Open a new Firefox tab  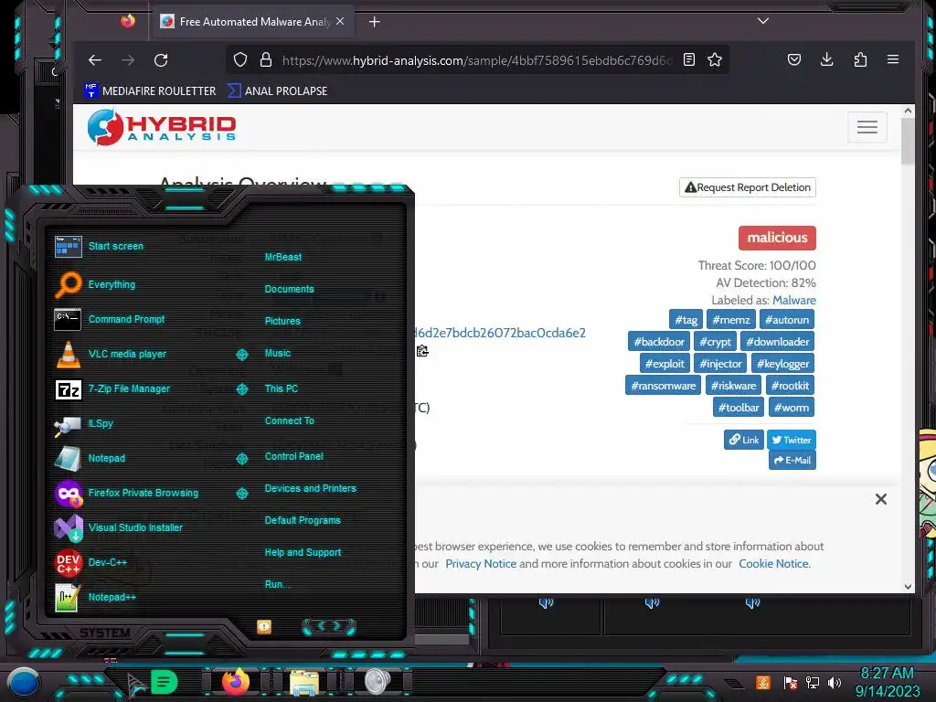tap(374, 22)
